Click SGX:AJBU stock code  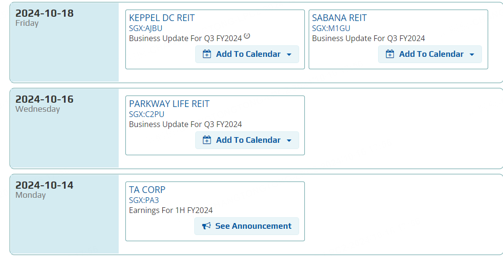pyautogui.click(x=145, y=28)
